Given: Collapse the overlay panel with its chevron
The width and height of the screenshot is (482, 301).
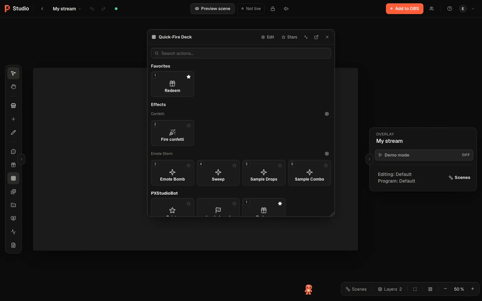Looking at the screenshot, I should coord(369,159).
